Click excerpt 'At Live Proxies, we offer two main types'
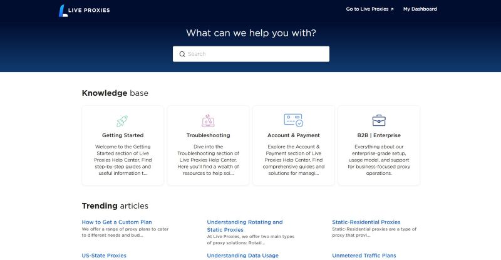 [250, 239]
